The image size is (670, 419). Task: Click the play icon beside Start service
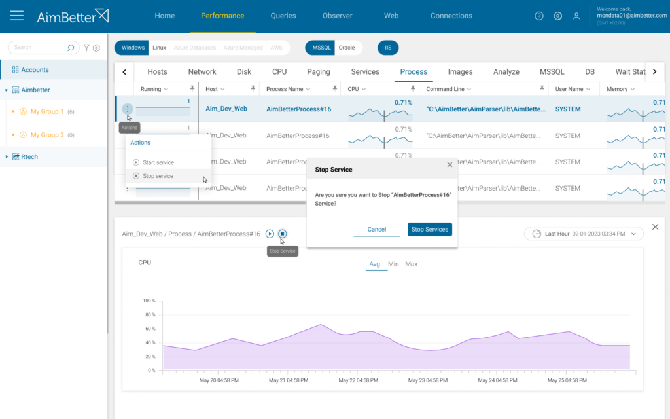pos(136,162)
